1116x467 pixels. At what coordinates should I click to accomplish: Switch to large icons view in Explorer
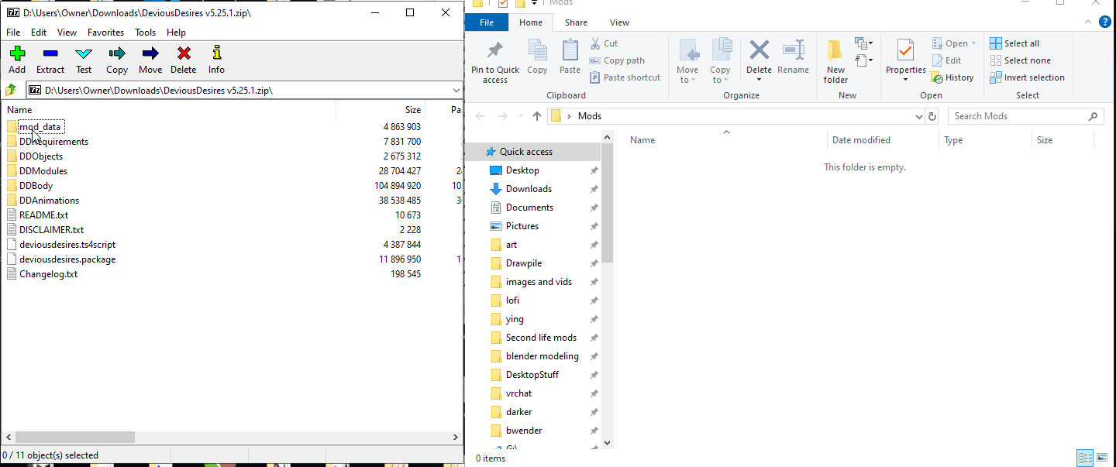coord(1104,458)
